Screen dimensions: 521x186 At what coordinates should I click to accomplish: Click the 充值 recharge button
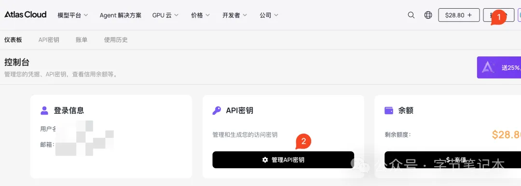452,160
